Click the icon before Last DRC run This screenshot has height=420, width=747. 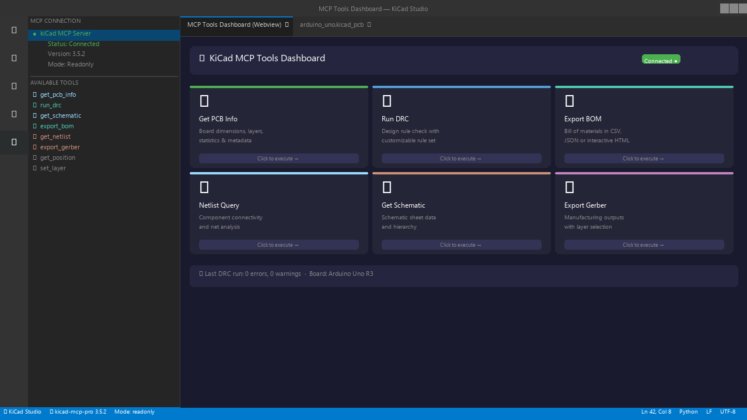[201, 274]
